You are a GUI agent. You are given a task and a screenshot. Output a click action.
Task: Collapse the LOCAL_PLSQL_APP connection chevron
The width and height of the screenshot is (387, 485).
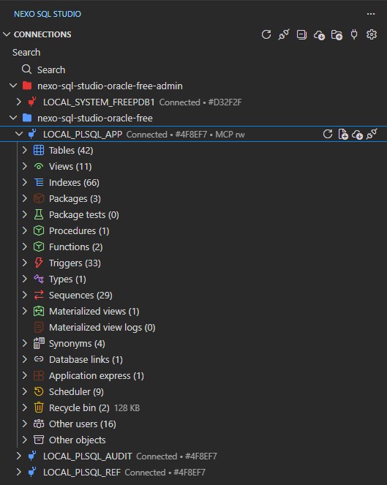click(19, 134)
